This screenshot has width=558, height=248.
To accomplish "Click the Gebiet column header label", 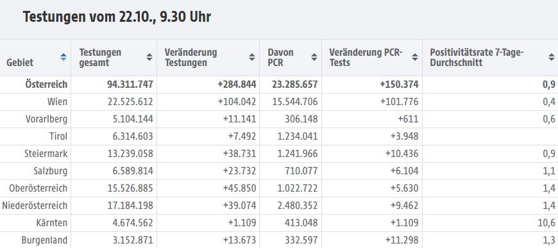I will [x=20, y=63].
